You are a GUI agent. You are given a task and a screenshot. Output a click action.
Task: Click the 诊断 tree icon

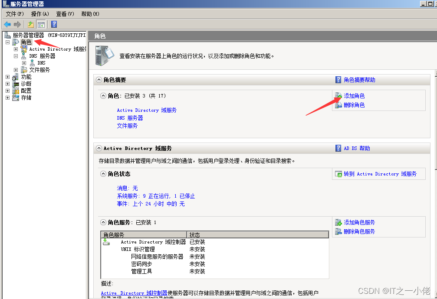(16, 84)
